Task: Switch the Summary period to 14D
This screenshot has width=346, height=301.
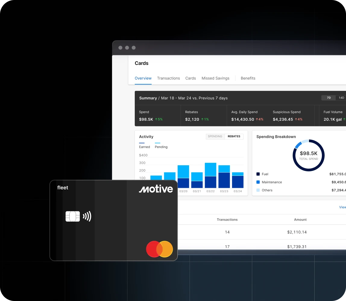Action: coord(341,98)
